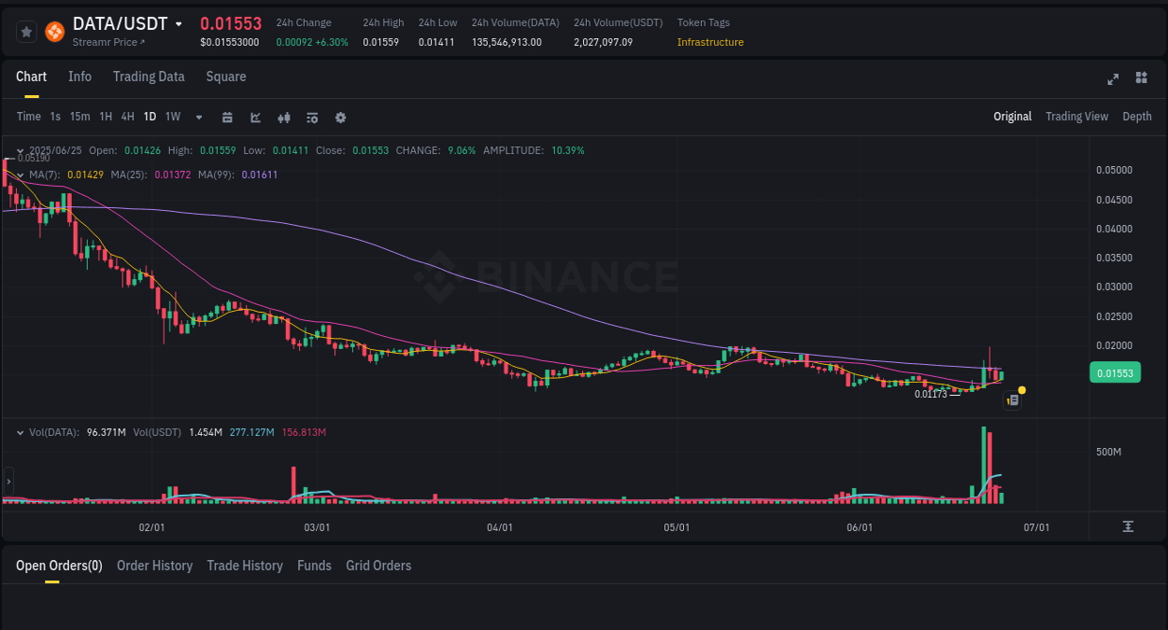Select the chart style icon
Viewport: 1168px width, 630px height.
click(x=255, y=118)
